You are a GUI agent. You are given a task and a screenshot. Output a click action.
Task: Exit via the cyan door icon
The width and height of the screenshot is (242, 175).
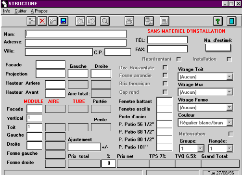tap(231, 21)
